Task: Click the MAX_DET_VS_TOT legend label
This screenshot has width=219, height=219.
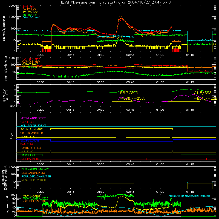Action: (x=34, y=201)
